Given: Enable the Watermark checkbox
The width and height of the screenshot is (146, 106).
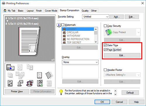Looking at the screenshot, I should (63, 25).
